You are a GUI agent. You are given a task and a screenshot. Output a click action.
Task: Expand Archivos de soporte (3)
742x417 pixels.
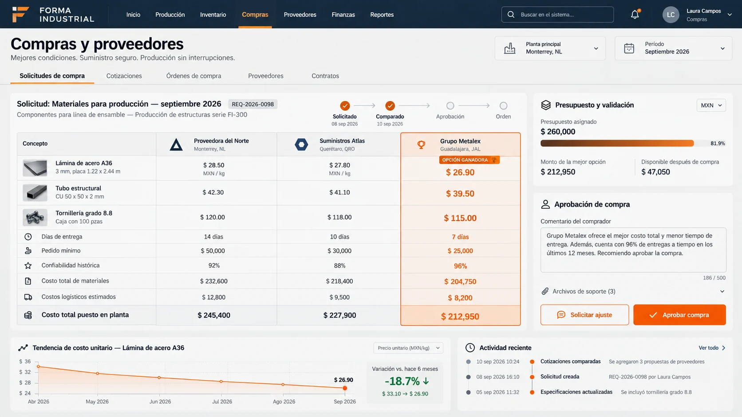tap(633, 291)
